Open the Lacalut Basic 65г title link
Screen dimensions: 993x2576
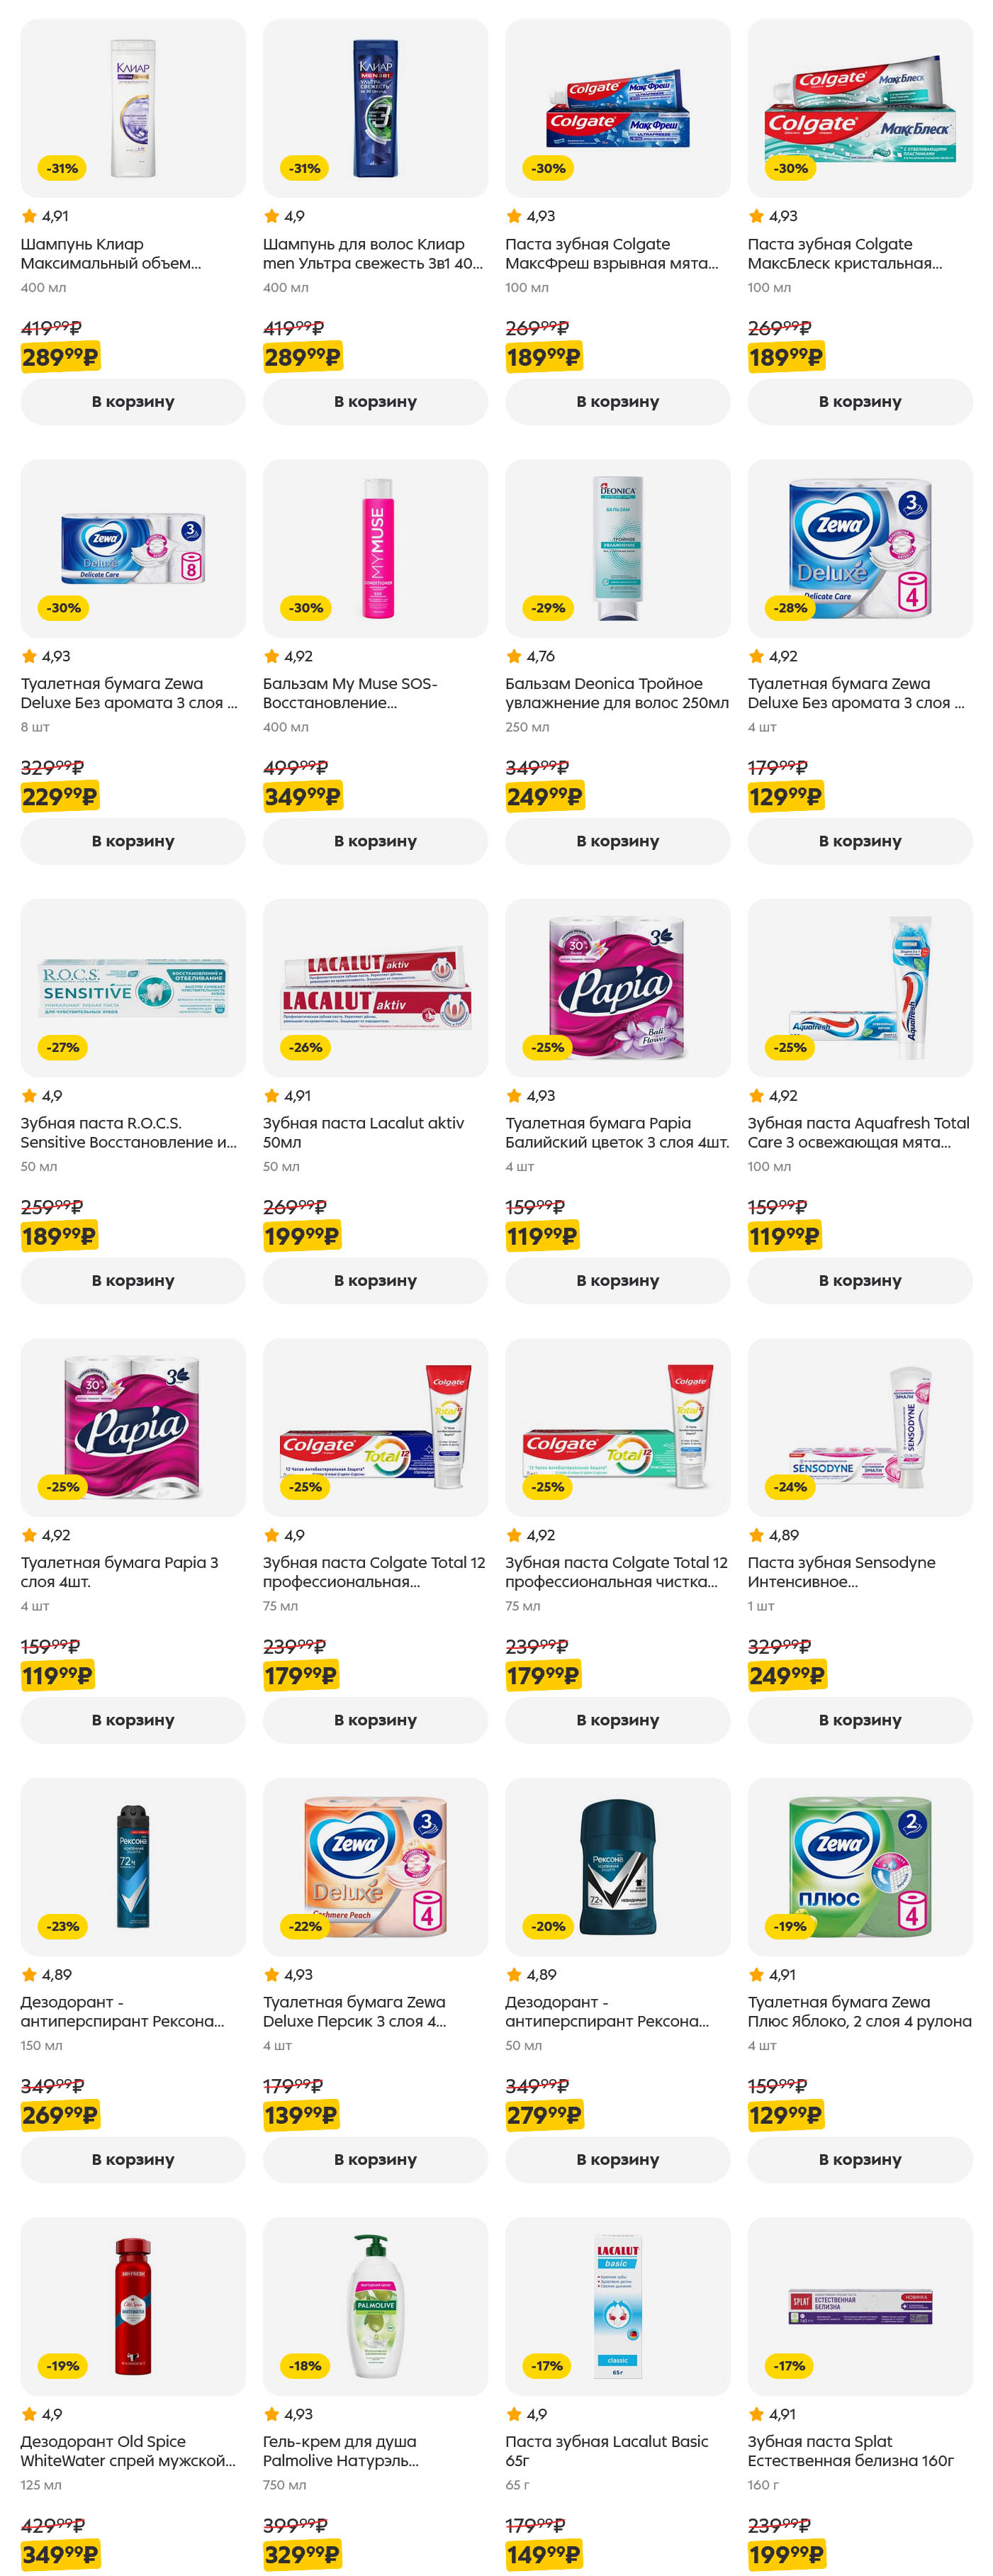click(x=606, y=2450)
